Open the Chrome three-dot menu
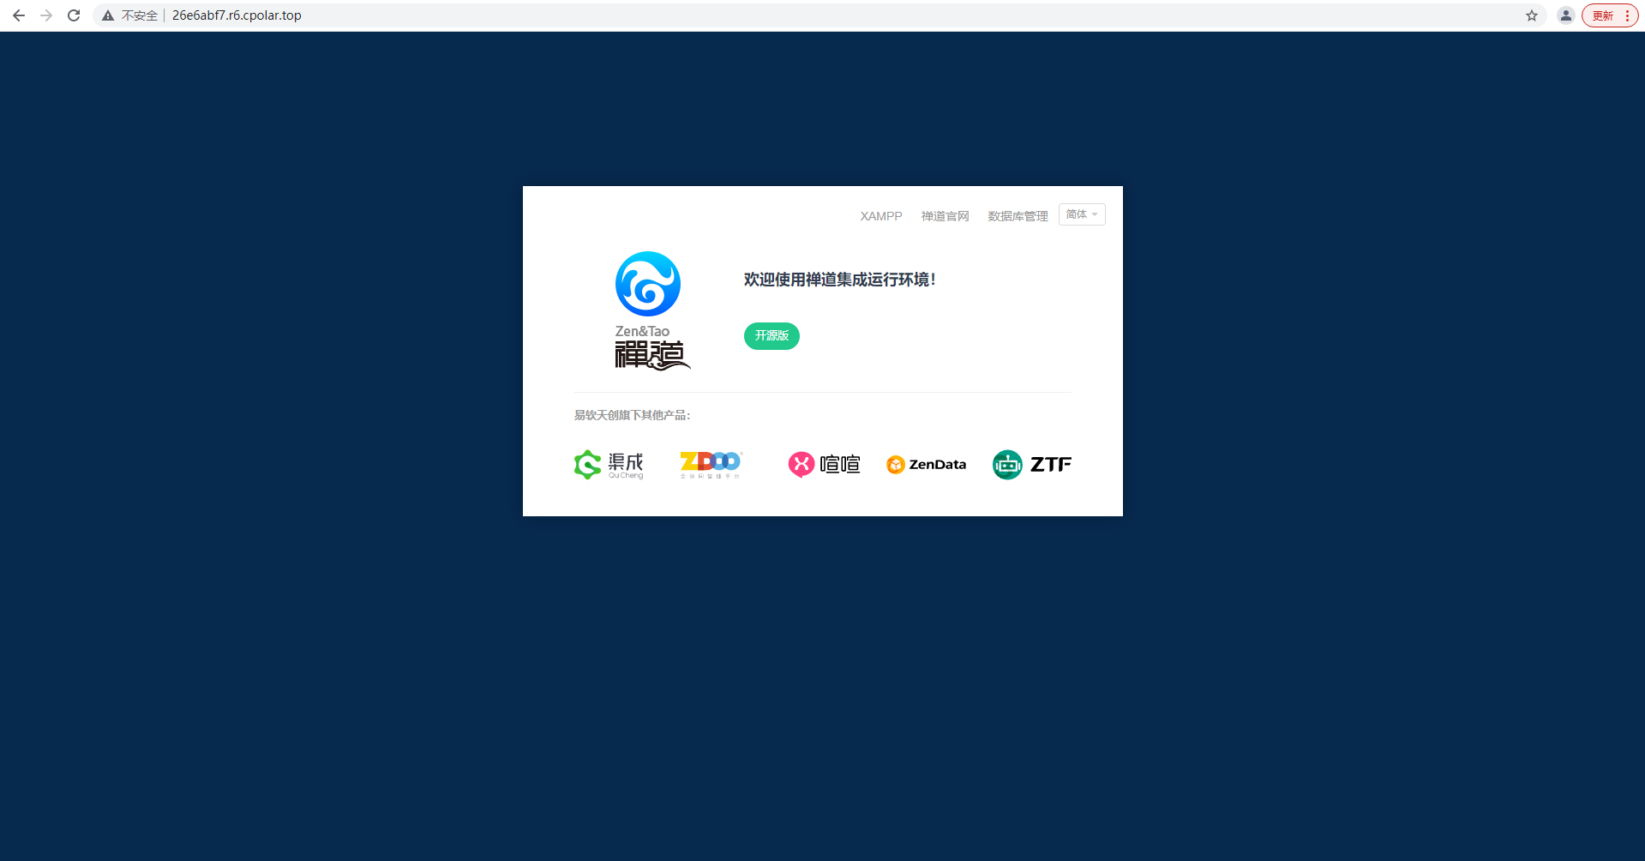Image resolution: width=1645 pixels, height=861 pixels. click(1627, 15)
